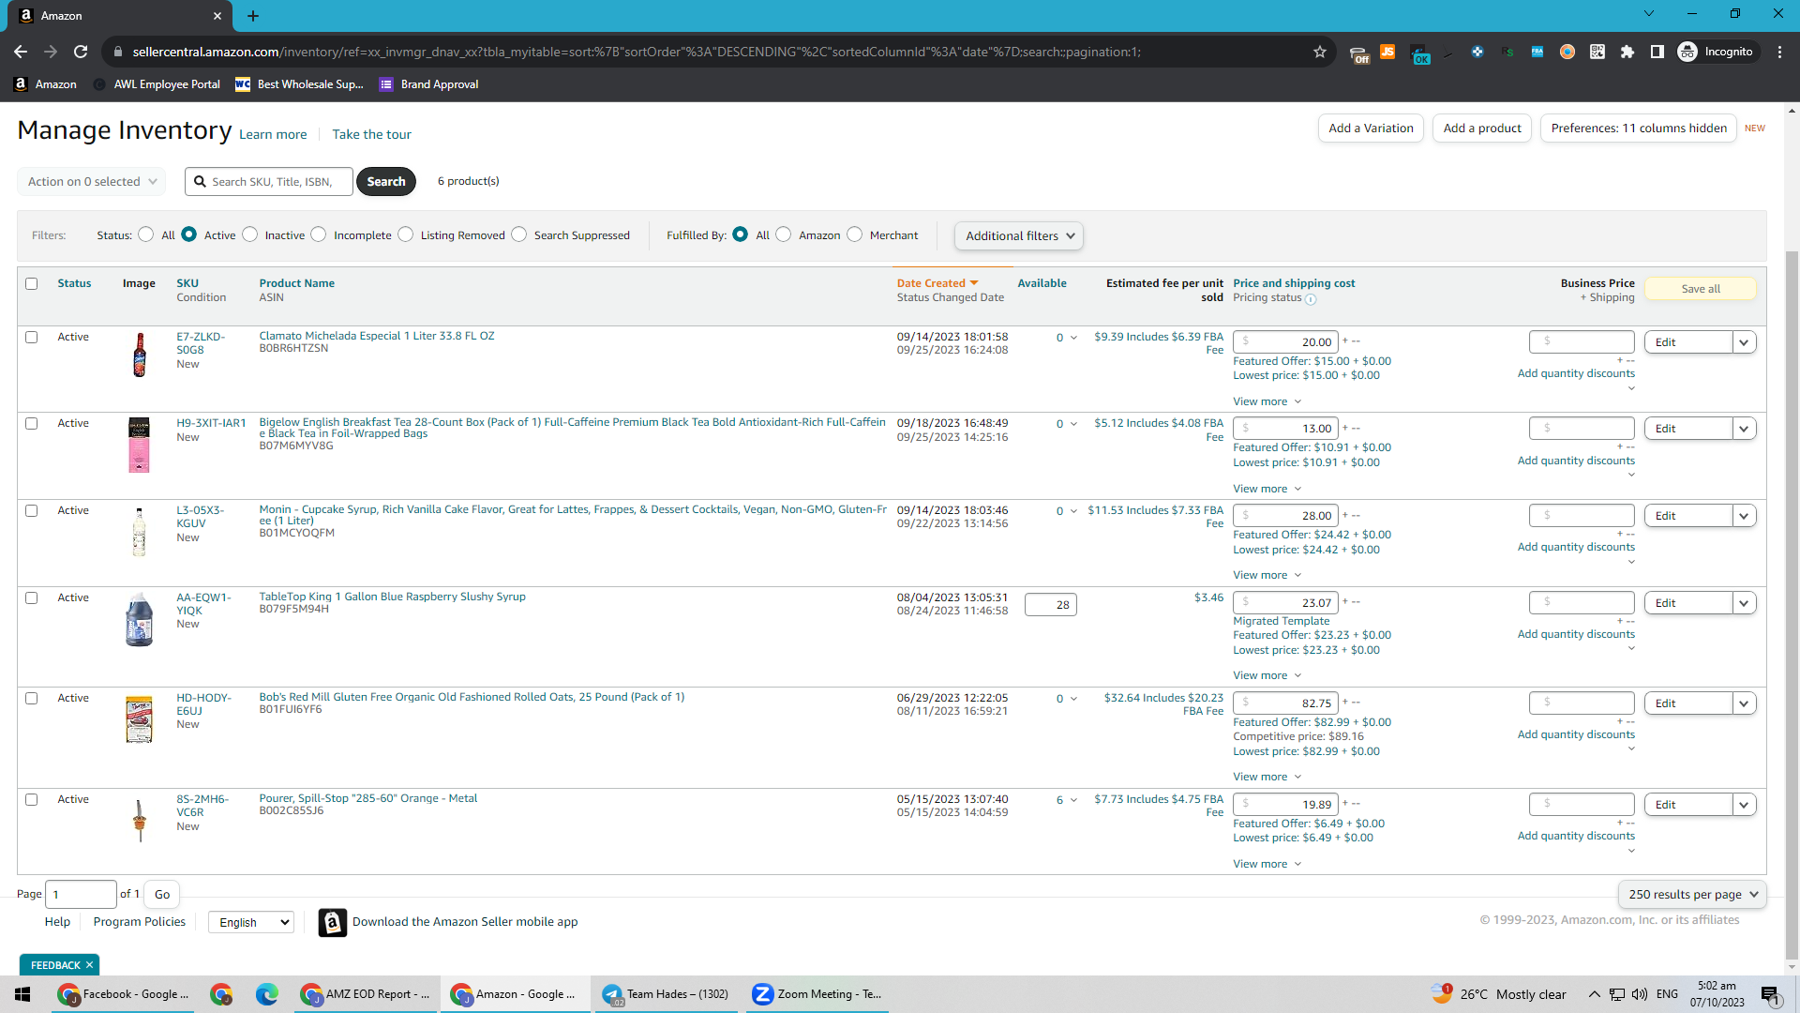The image size is (1800, 1013).
Task: Filter Fulfilled By to Amazon
Action: (x=784, y=234)
